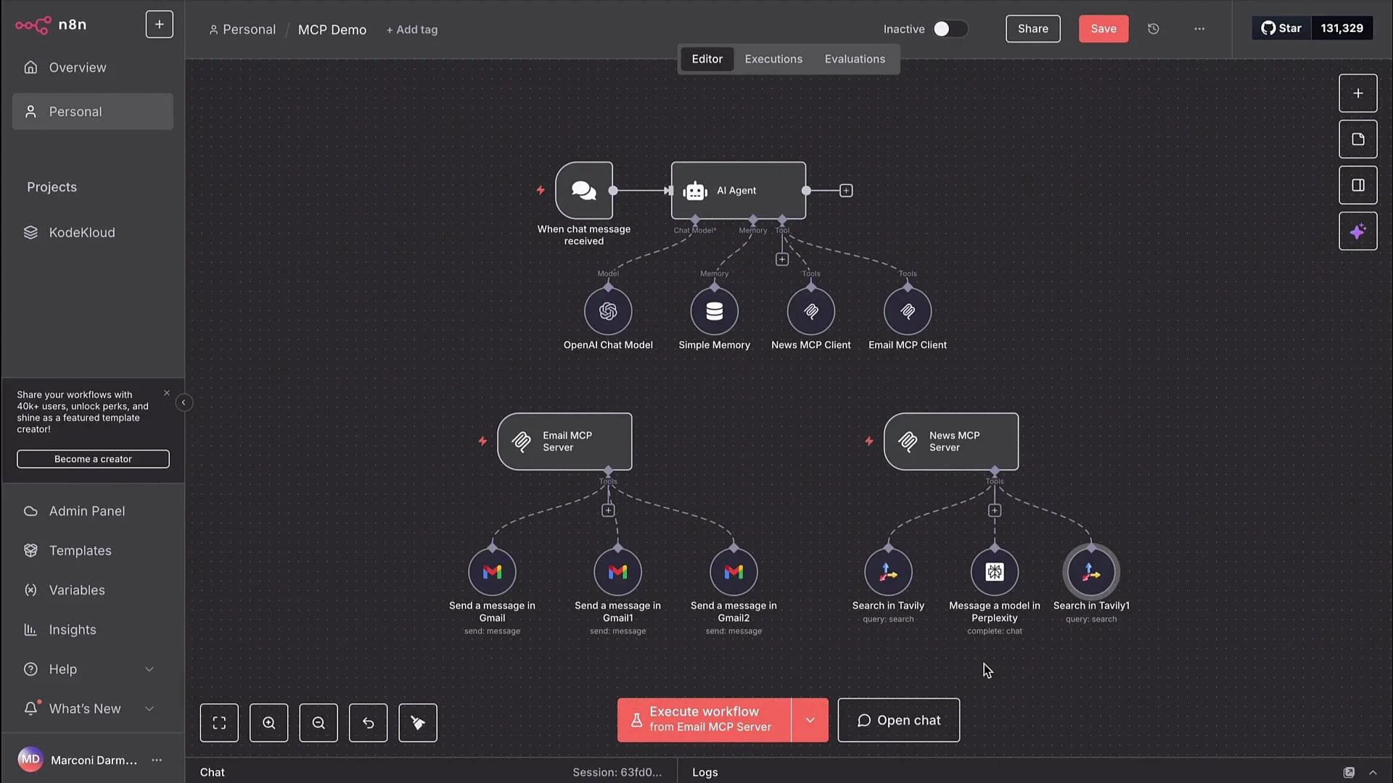Click Personal in the breadcrumb
The height and width of the screenshot is (783, 1393).
click(242, 30)
